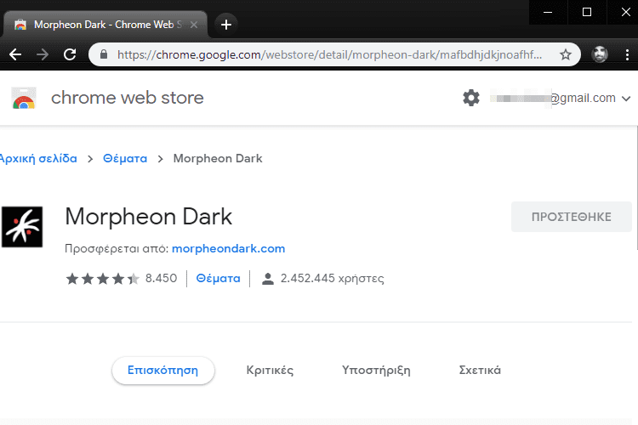Open the Chrome three-dot menu
Image resolution: width=638 pixels, height=425 pixels.
click(627, 54)
